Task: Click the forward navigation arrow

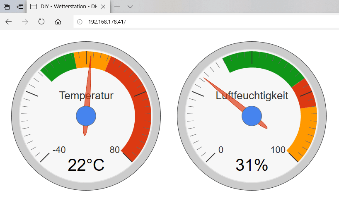Action: click(25, 22)
